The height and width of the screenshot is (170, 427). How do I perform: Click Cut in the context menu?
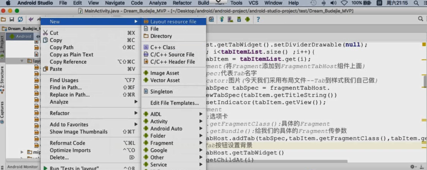coord(91,33)
